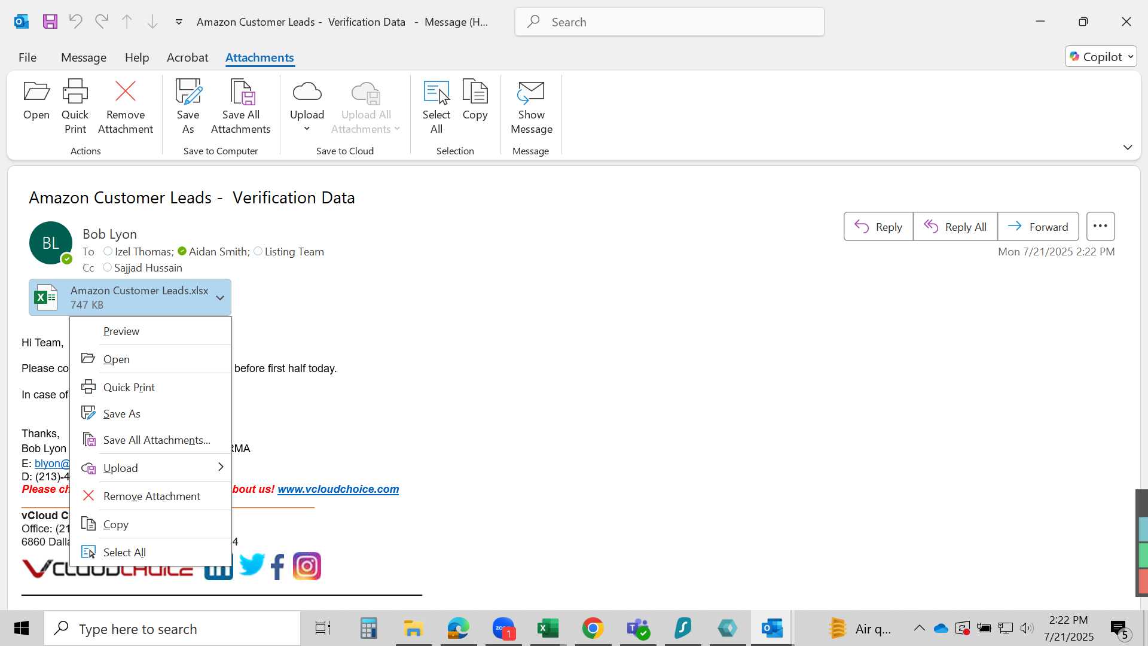Click the Bob Lyon BL avatar

[x=51, y=243]
